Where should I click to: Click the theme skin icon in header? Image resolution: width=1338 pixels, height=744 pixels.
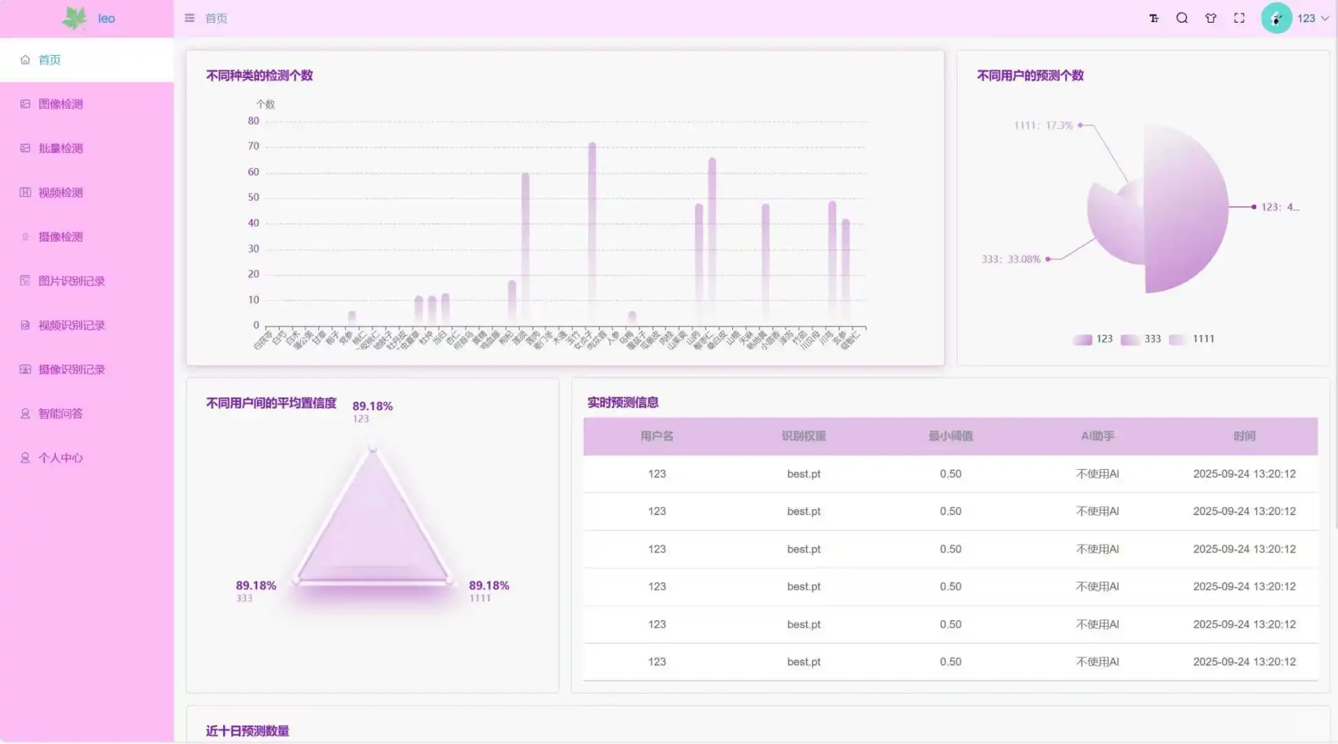coord(1211,18)
